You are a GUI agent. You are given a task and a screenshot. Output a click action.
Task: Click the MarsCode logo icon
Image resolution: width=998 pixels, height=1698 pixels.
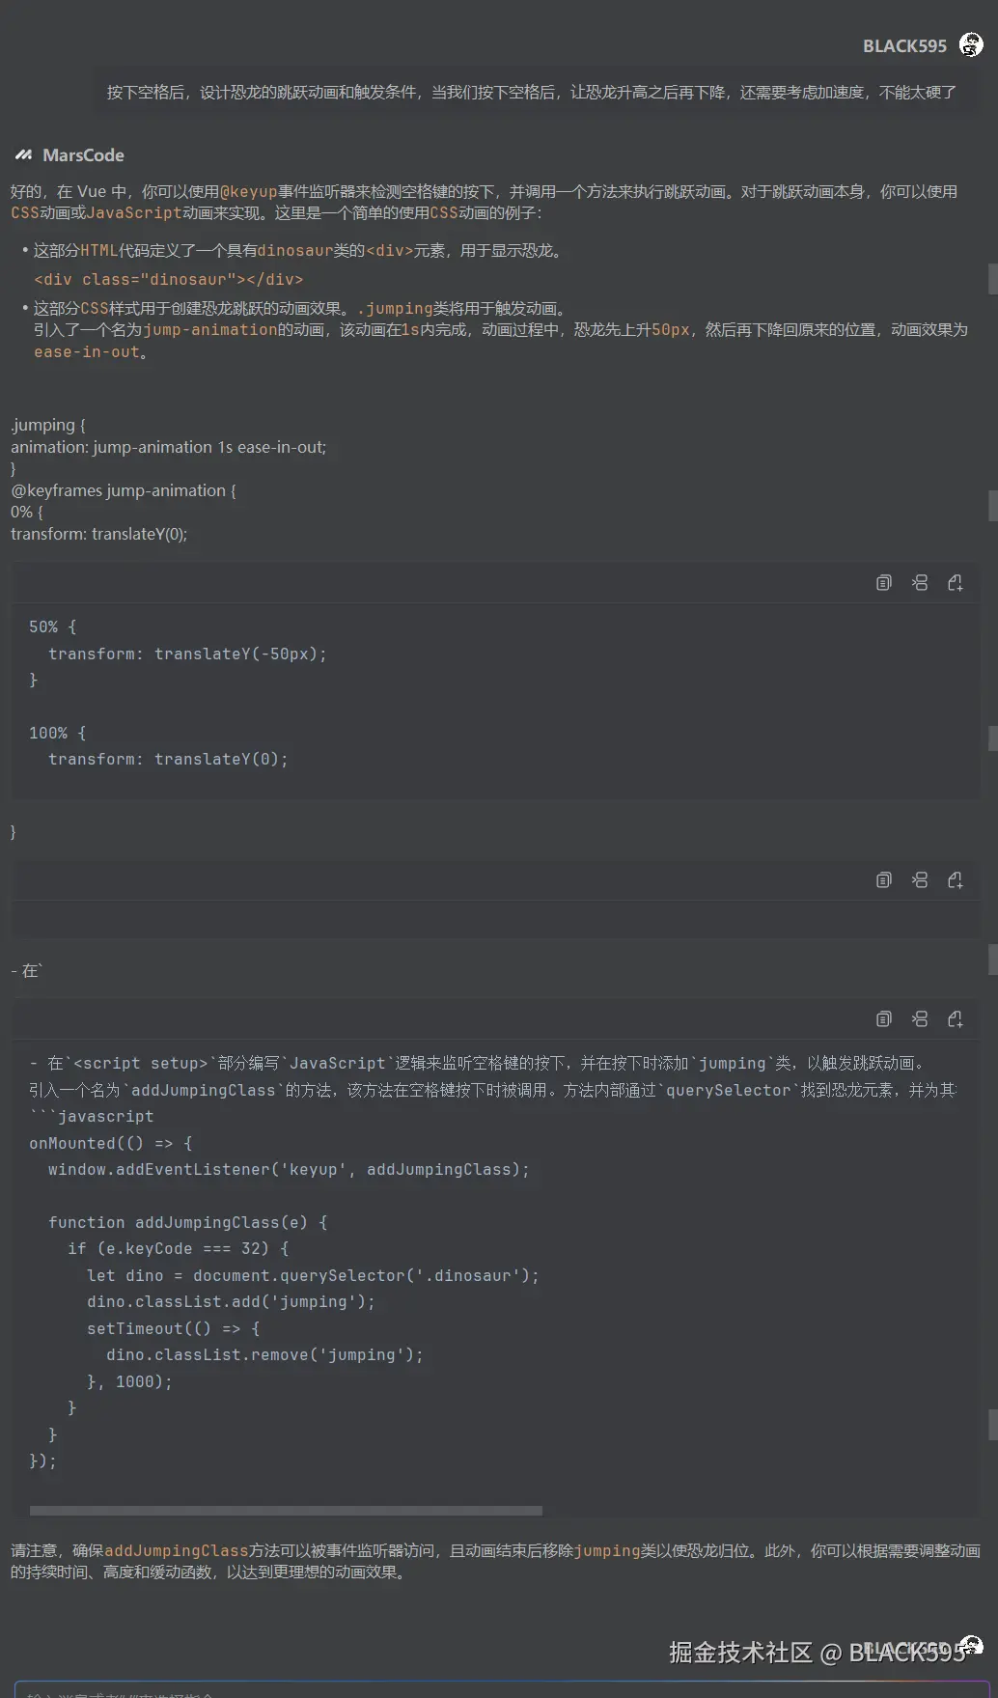coord(23,155)
